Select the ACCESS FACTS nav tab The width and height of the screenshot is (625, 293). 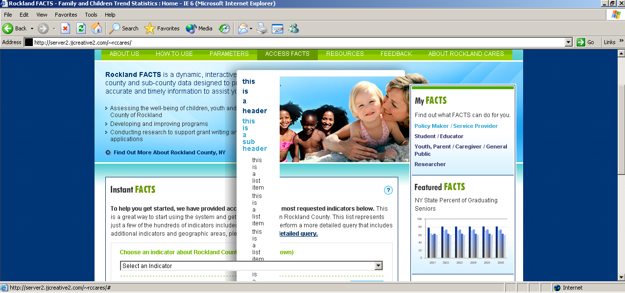[288, 54]
